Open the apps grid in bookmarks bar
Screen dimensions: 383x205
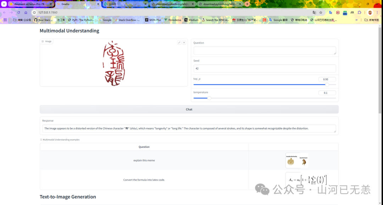(x=5, y=20)
